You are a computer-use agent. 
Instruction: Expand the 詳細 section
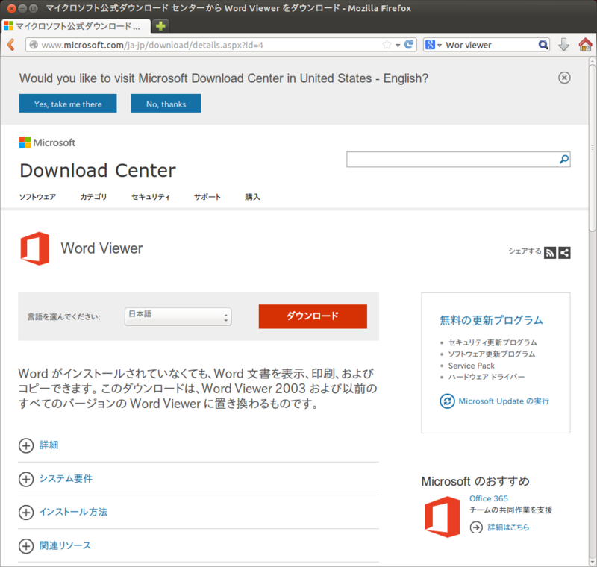[x=39, y=445]
